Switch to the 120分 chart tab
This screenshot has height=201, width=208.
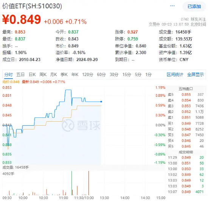tap(88, 75)
